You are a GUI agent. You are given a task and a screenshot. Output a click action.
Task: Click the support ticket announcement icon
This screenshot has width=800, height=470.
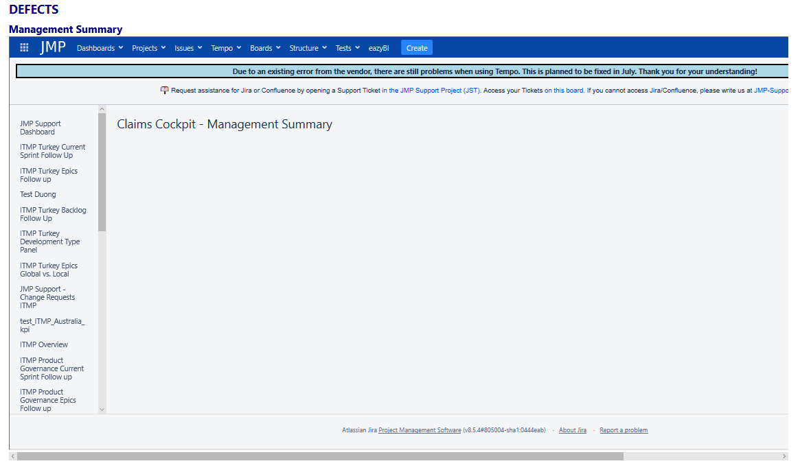pyautogui.click(x=164, y=91)
